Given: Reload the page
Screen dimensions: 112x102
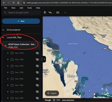Looking at the screenshot, I should pos(13,3).
